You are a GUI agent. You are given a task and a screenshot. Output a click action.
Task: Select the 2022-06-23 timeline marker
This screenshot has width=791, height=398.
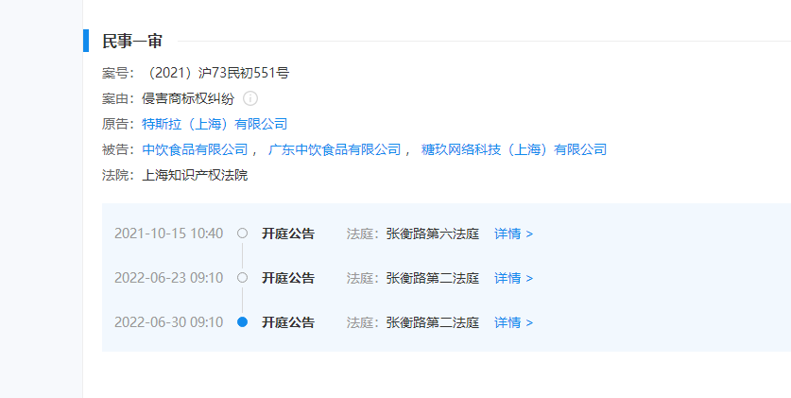coord(243,277)
